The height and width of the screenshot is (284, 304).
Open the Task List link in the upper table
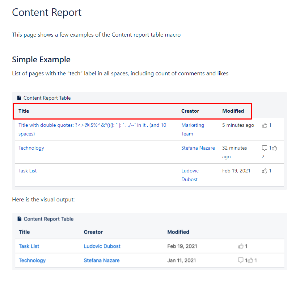pos(28,171)
